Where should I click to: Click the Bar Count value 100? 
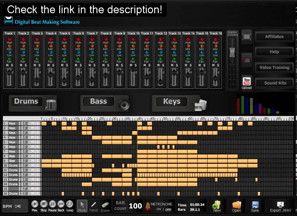(x=135, y=206)
